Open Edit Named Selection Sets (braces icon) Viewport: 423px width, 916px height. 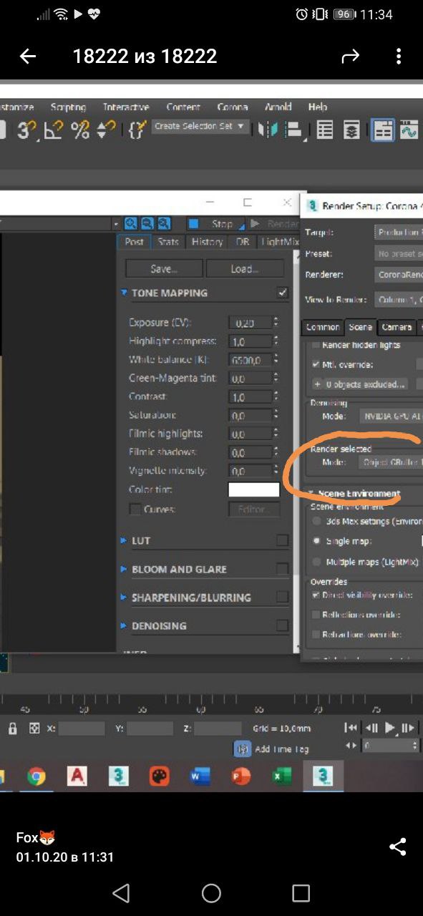pyautogui.click(x=137, y=130)
